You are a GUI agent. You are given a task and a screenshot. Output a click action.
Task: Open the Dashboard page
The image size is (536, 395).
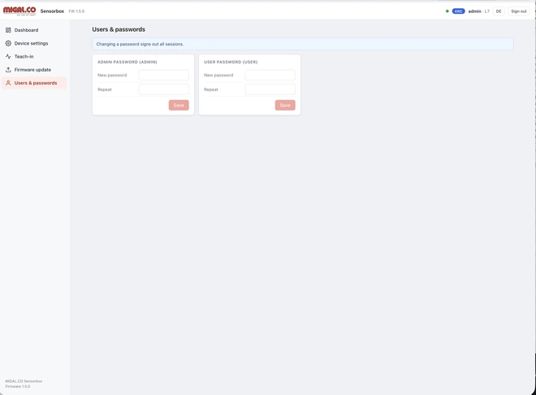point(34,30)
